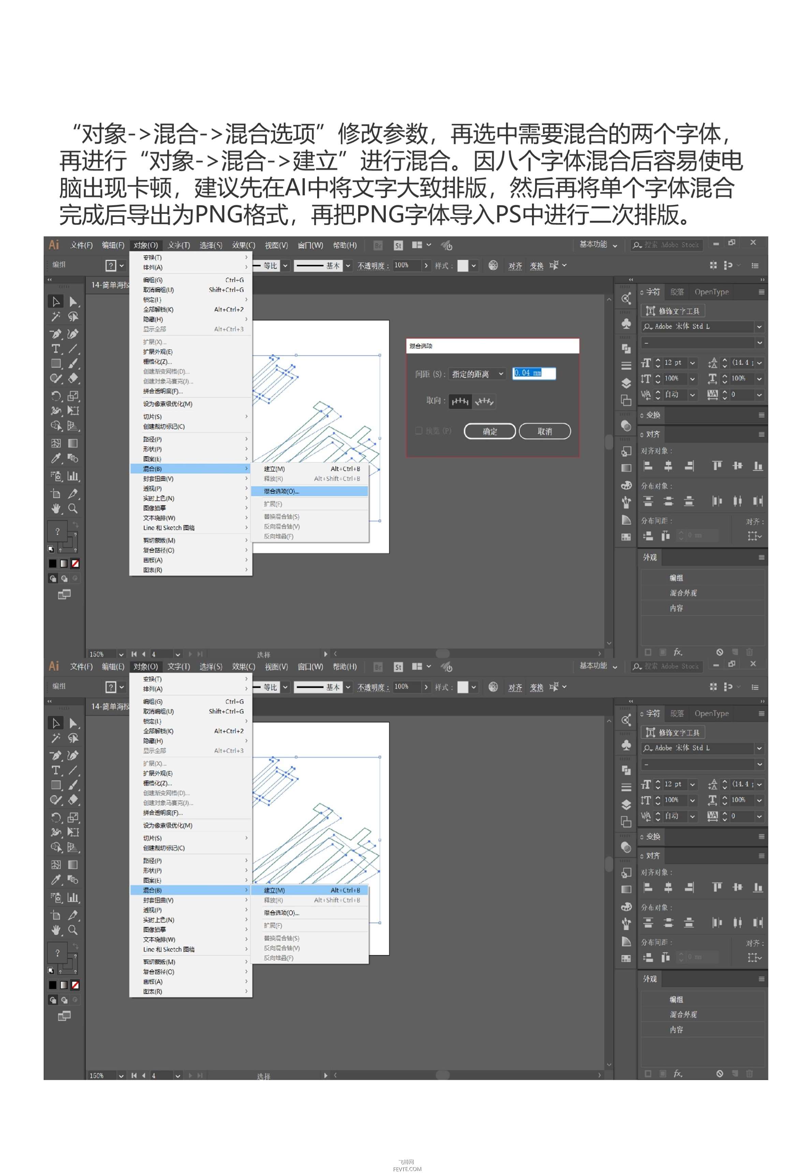Open the Swatches panel icon in lower screenshot
Image resolution: width=812 pixels, height=1173 pixels.
[626, 958]
